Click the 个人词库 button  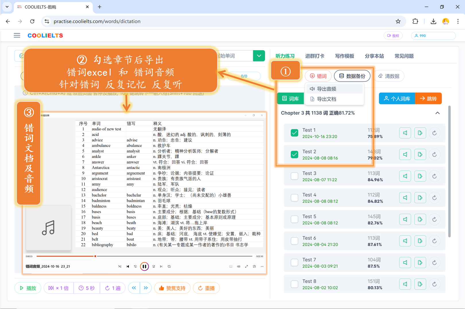tap(397, 99)
